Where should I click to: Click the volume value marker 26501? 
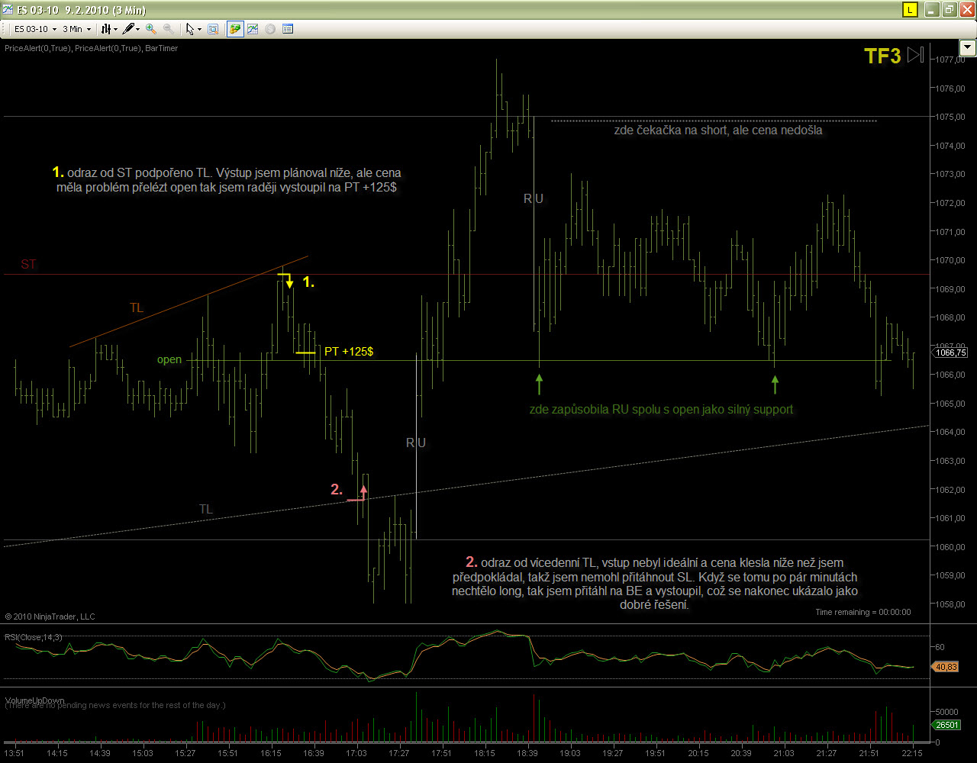point(948,725)
